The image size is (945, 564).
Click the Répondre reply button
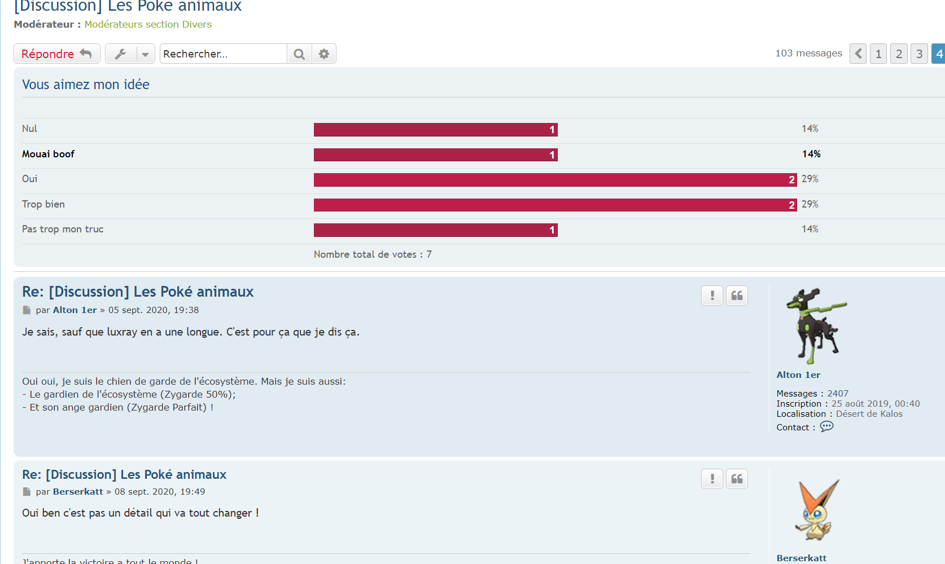(56, 54)
